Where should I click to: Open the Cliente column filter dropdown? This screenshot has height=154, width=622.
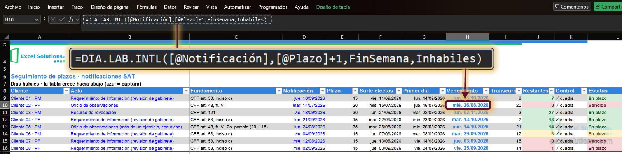pyautogui.click(x=66, y=91)
